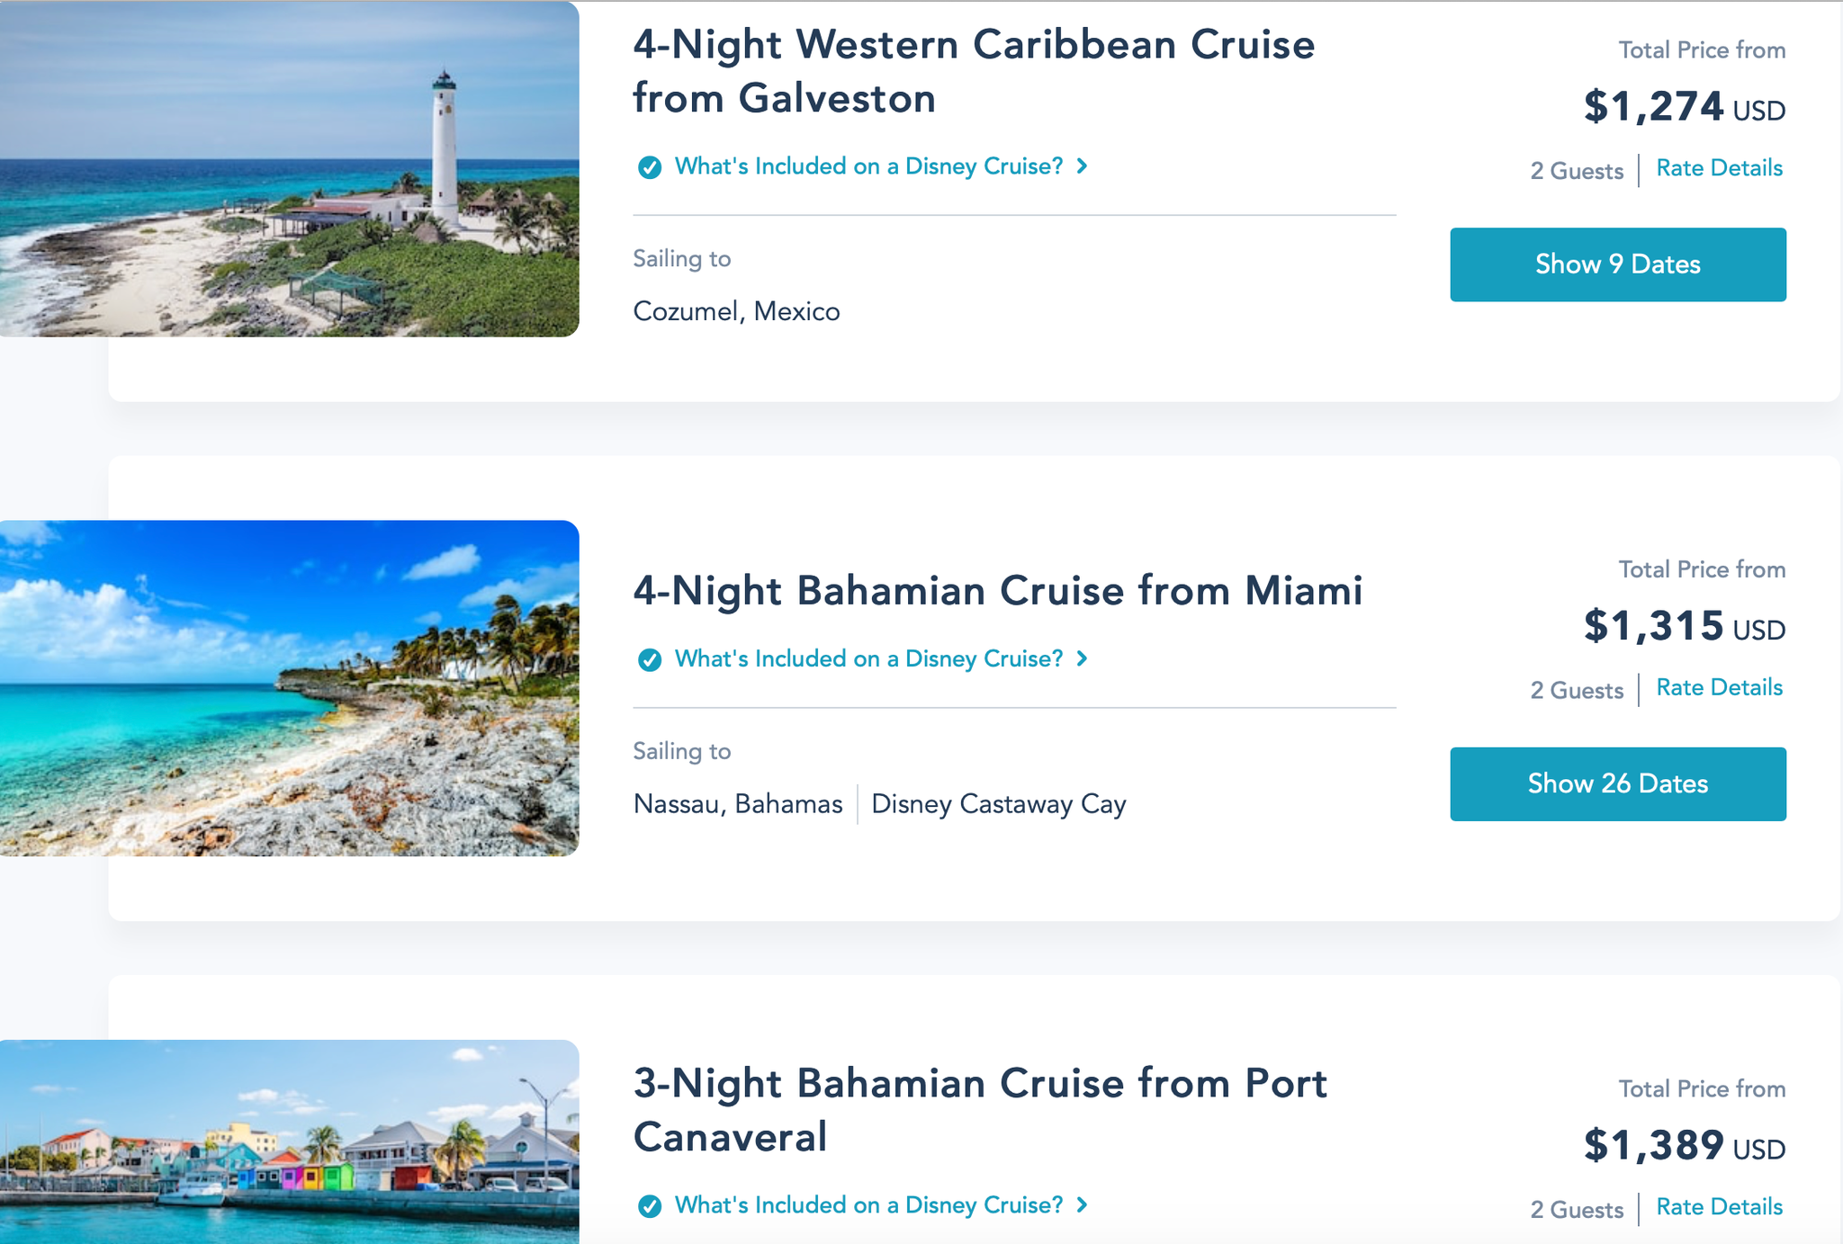The width and height of the screenshot is (1843, 1244).
Task: Open Rate Details for the Port Canaveral cruise
Action: 1718,1207
